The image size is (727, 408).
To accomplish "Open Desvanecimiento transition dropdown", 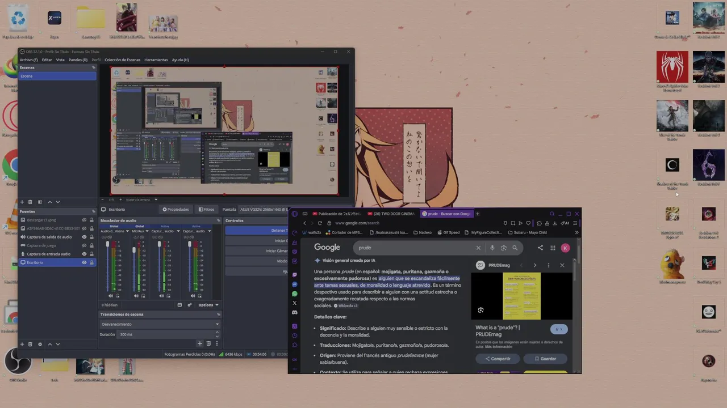I will click(x=160, y=324).
